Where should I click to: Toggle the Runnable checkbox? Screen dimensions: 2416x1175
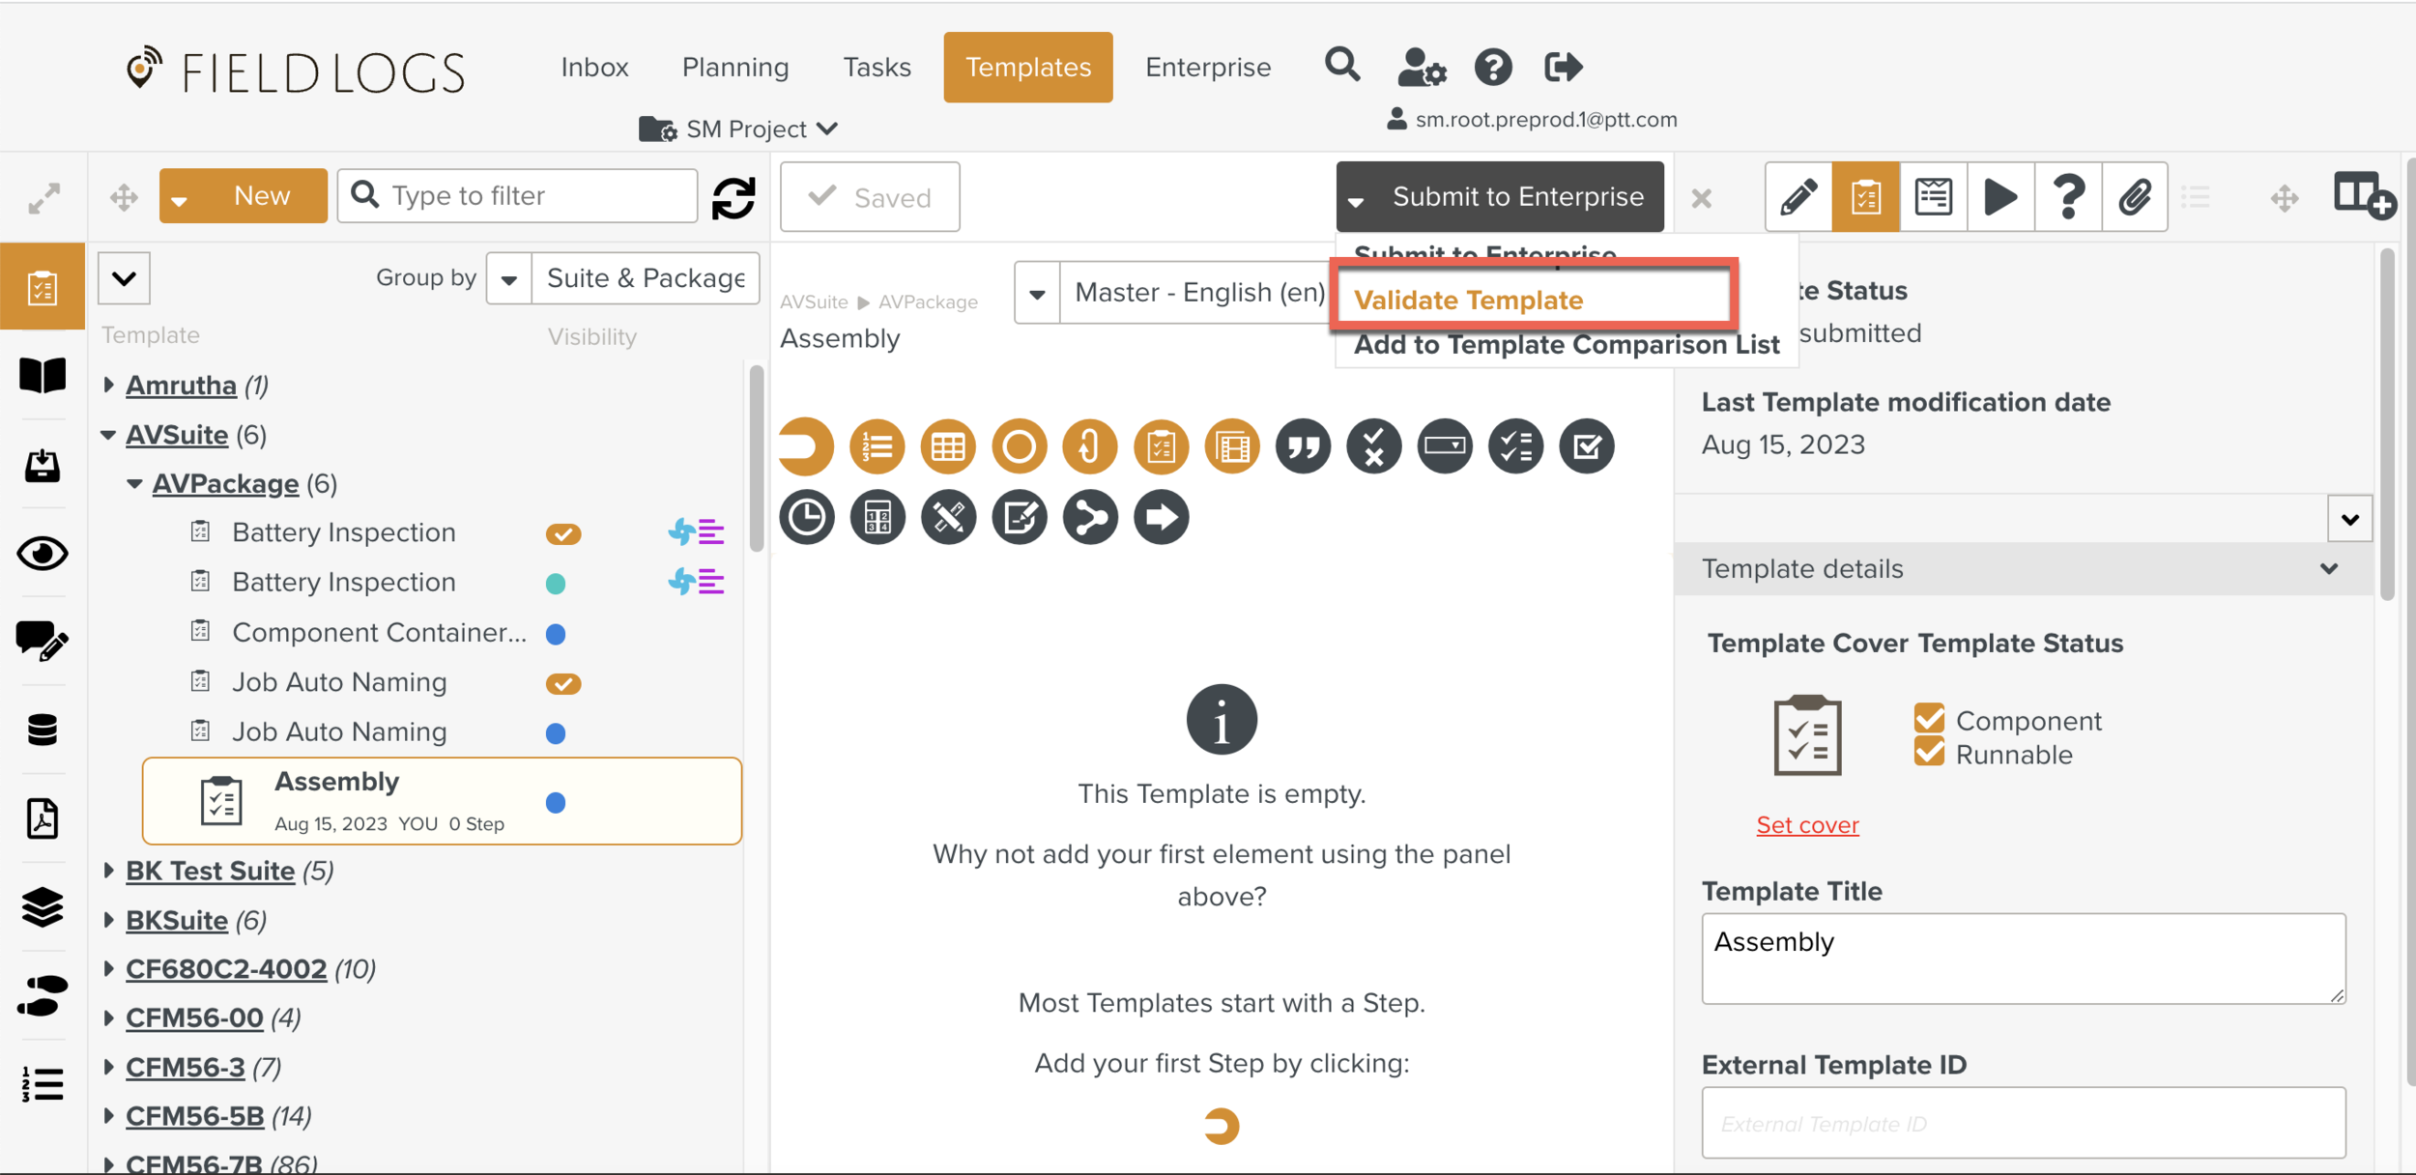point(1928,753)
